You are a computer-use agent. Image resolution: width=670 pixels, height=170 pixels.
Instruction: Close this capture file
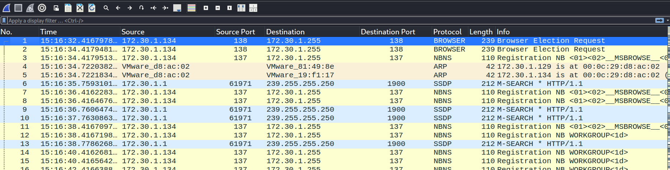80,8
